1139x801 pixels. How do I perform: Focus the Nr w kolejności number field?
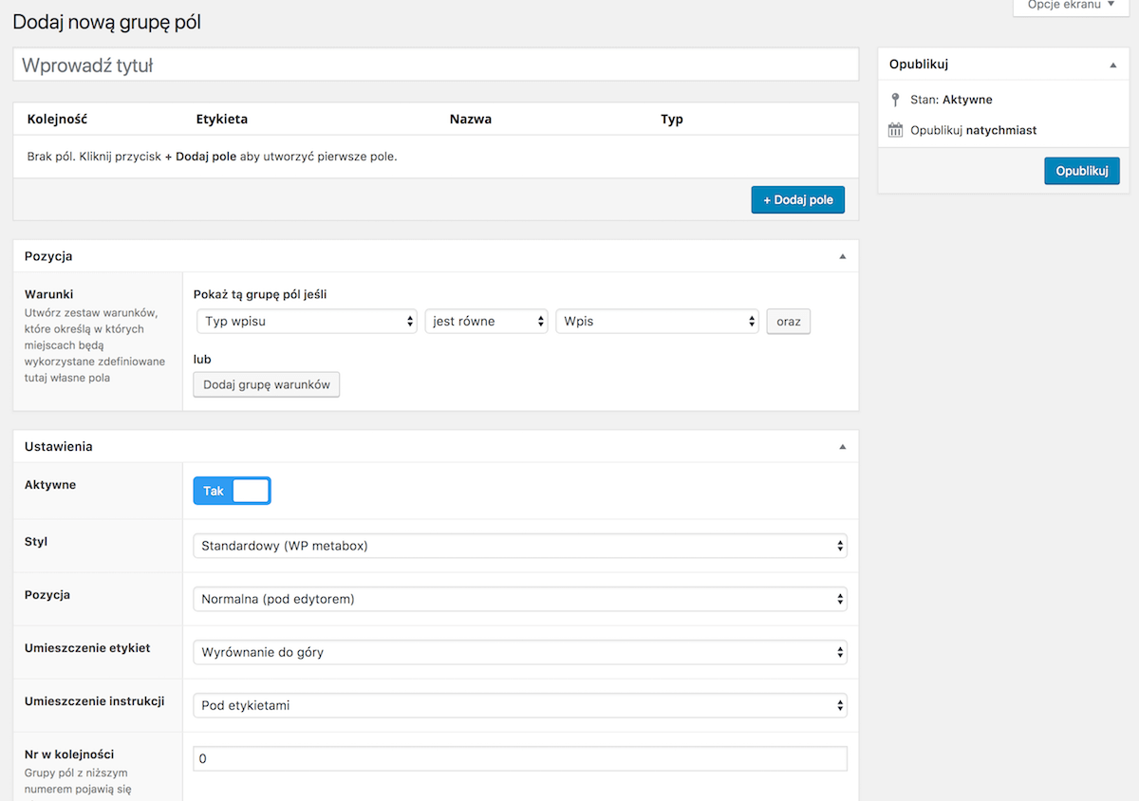click(520, 759)
